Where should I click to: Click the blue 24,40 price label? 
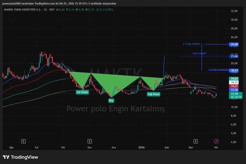pos(234,44)
